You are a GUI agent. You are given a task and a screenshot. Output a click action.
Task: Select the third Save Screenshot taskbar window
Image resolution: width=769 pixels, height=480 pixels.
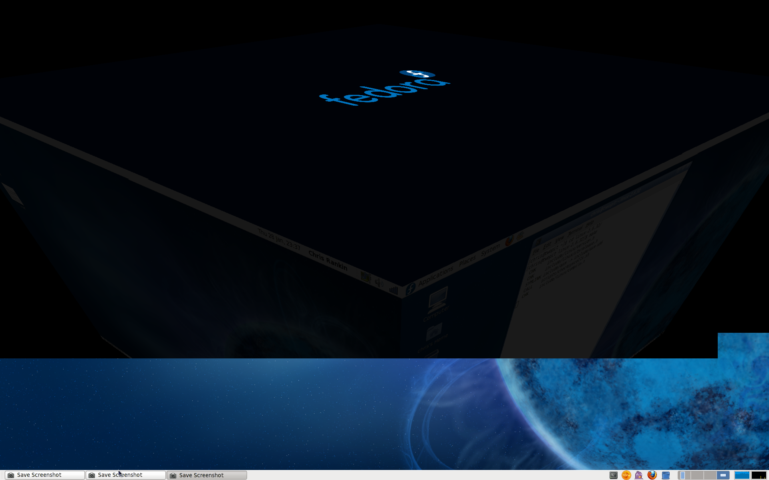(206, 475)
